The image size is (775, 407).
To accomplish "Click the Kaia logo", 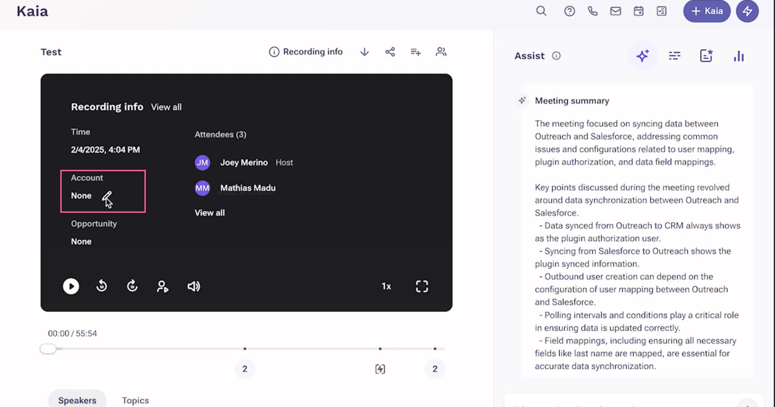I will point(32,11).
